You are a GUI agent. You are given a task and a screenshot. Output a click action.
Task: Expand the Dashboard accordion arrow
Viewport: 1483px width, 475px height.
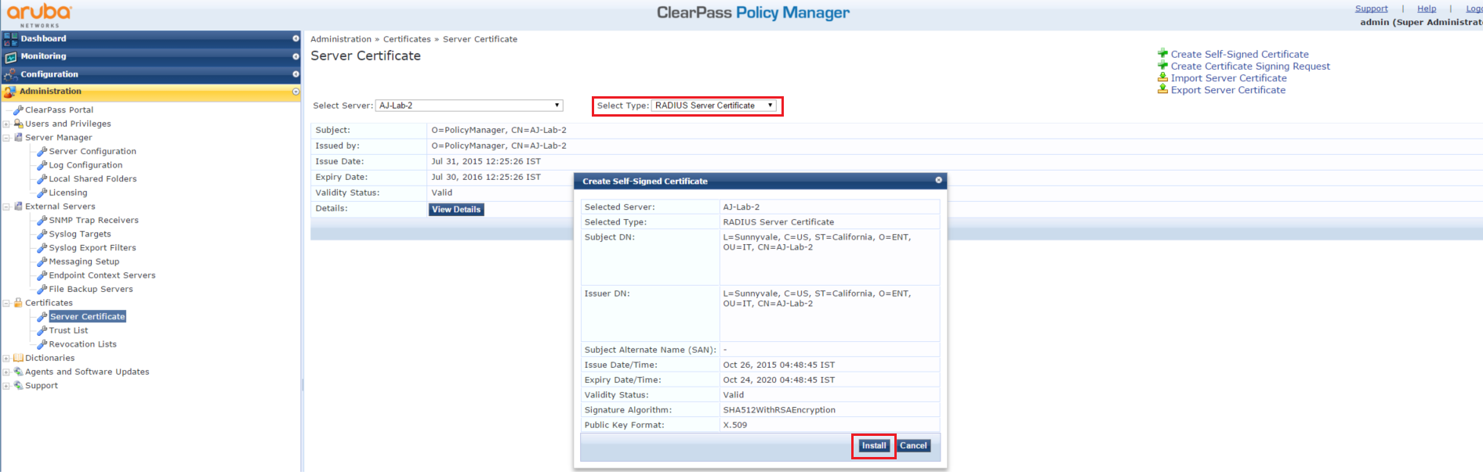296,38
